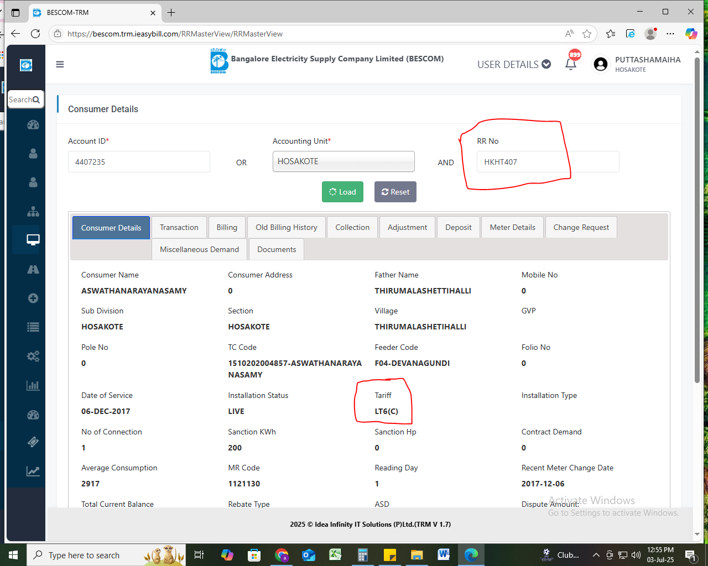
Task: Refresh the page in the browser
Action: click(35, 34)
